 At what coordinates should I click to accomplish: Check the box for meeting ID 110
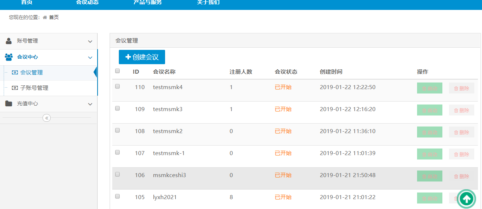(x=117, y=87)
